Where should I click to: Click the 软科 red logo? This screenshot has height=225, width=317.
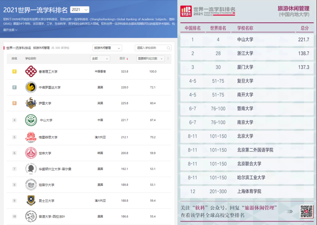tap(186, 11)
